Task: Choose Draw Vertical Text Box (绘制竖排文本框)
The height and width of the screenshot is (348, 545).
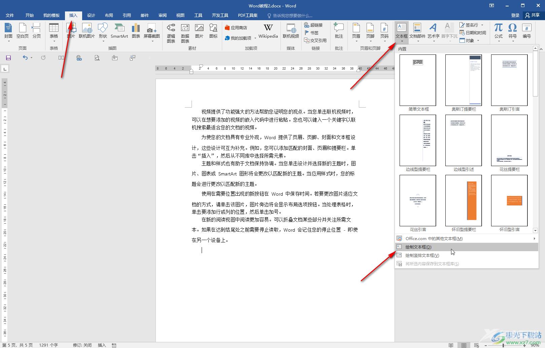Action: [x=467, y=255]
